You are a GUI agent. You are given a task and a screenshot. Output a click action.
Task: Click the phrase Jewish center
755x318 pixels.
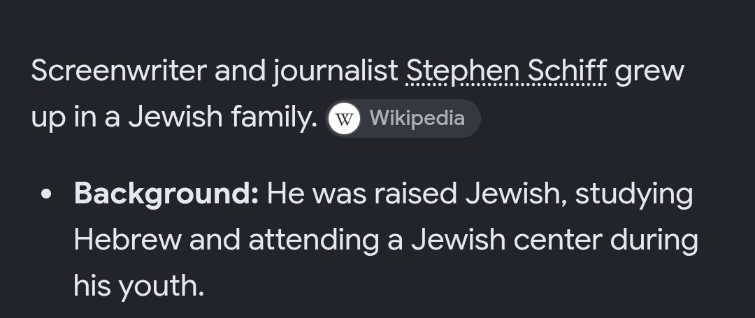506,240
